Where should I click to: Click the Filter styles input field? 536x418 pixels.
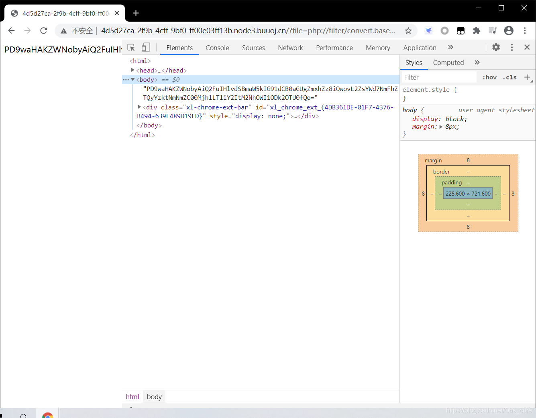point(439,77)
